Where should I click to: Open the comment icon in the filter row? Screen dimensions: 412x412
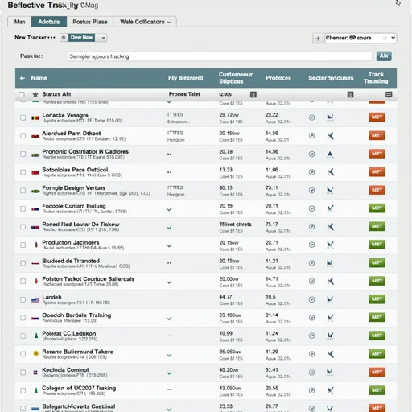coord(389,95)
